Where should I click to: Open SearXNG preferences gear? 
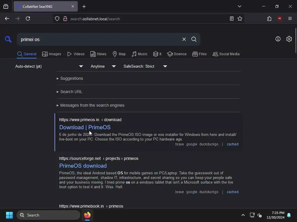pos(289,39)
